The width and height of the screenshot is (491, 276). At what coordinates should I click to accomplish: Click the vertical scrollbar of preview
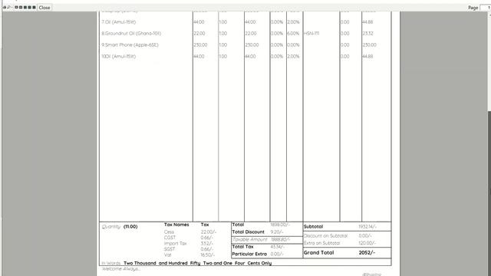489,144
